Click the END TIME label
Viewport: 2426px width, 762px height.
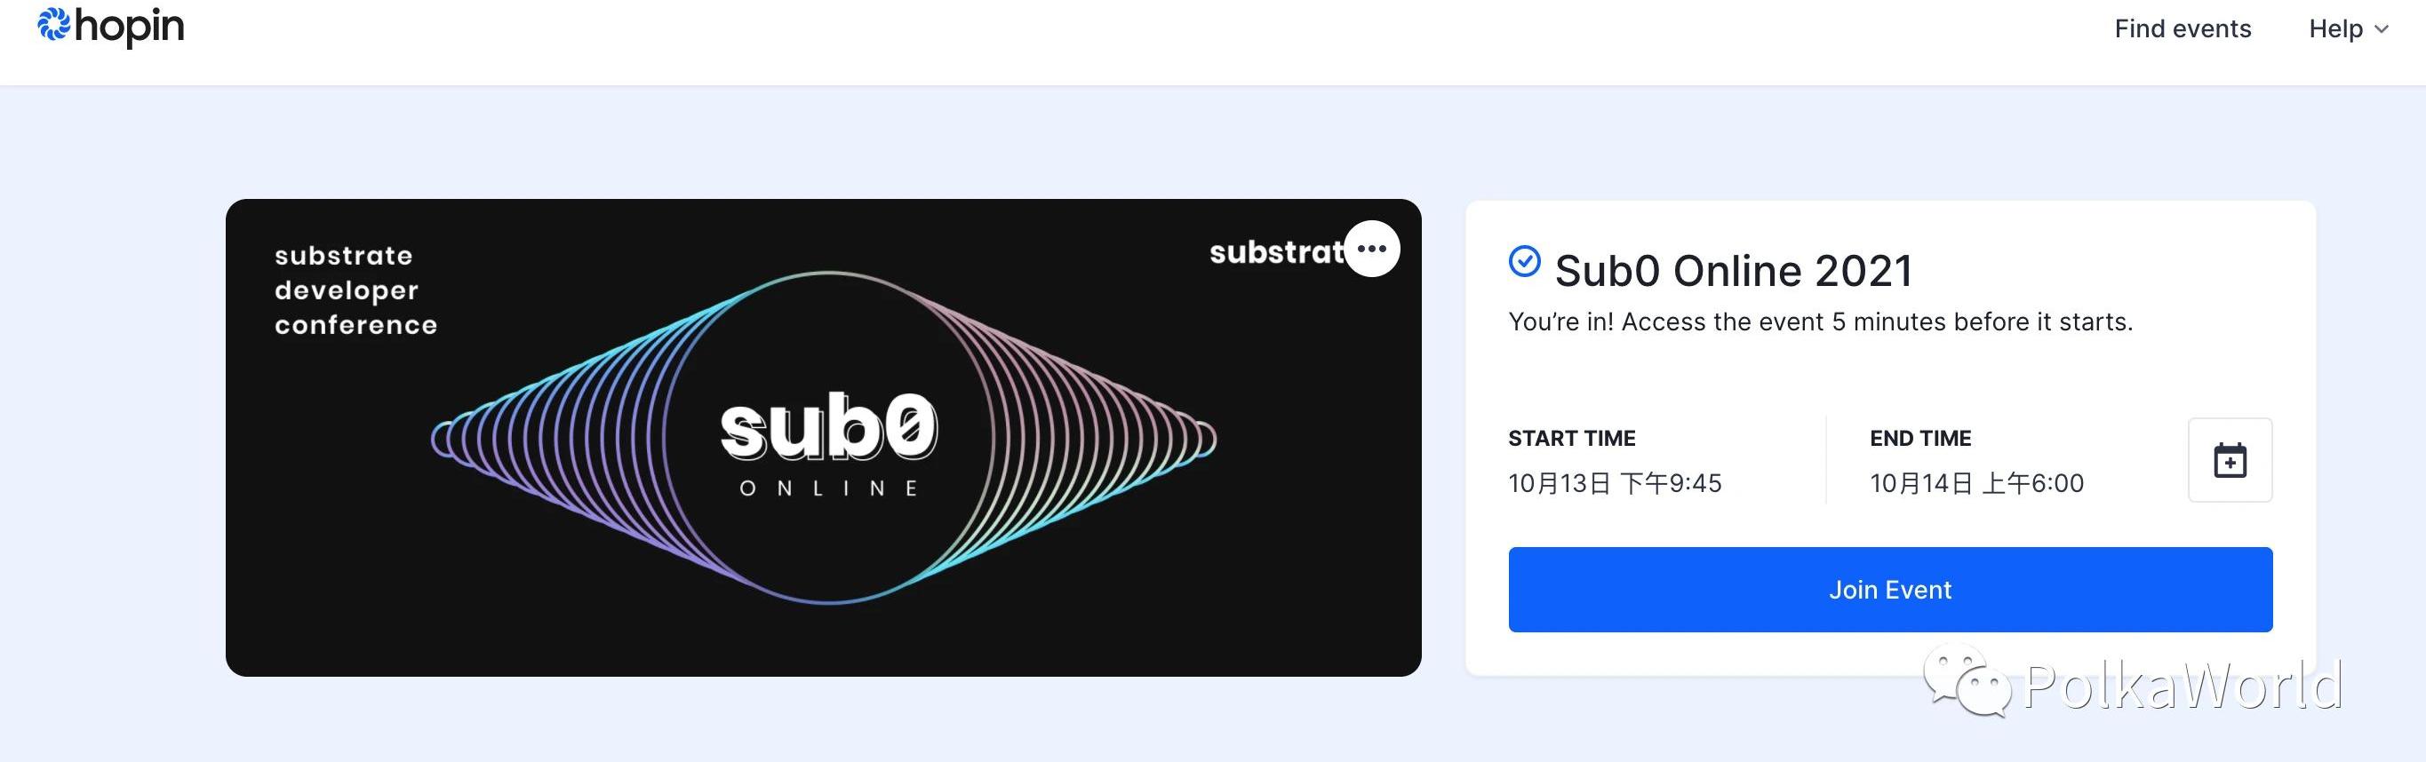(1919, 439)
